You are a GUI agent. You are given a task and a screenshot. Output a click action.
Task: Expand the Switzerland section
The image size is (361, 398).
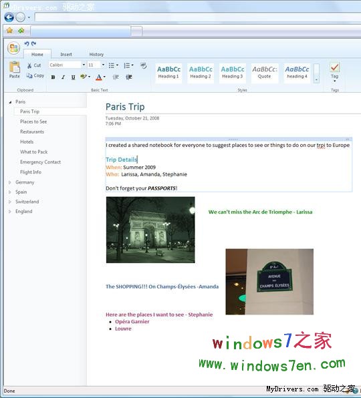click(x=10, y=202)
